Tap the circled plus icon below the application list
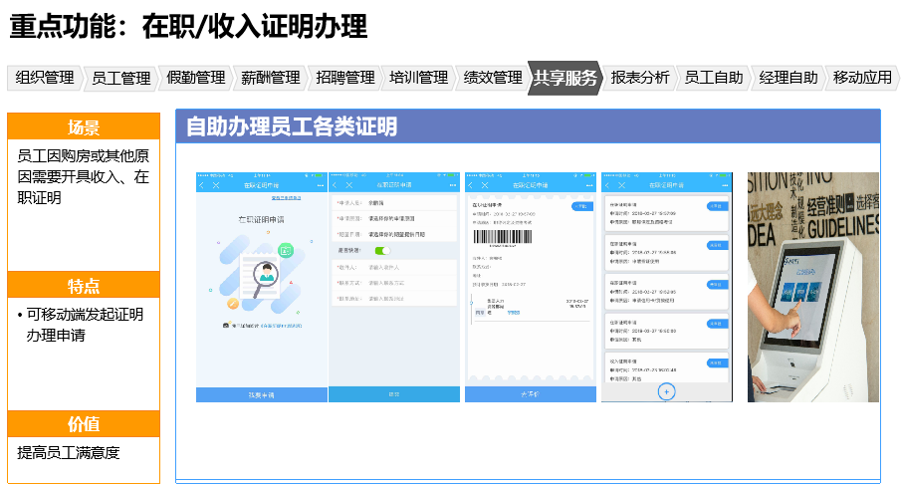The image size is (901, 484). [x=667, y=392]
